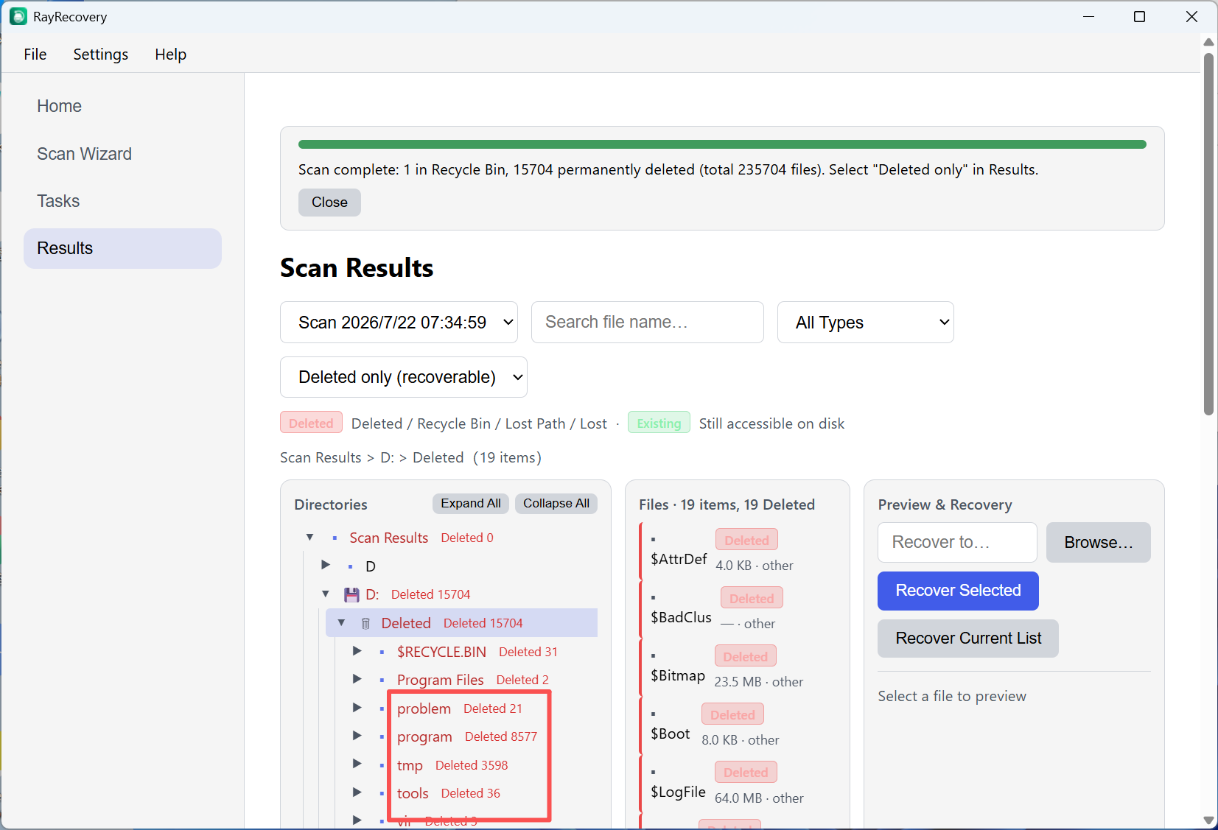Select $RECYCLE.BIN in directory tree
Screen dimensions: 1218x830
(x=441, y=652)
